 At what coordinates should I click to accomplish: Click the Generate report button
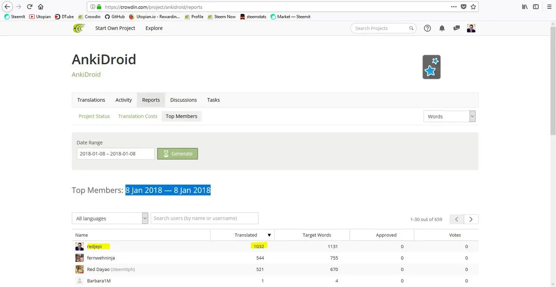(178, 153)
